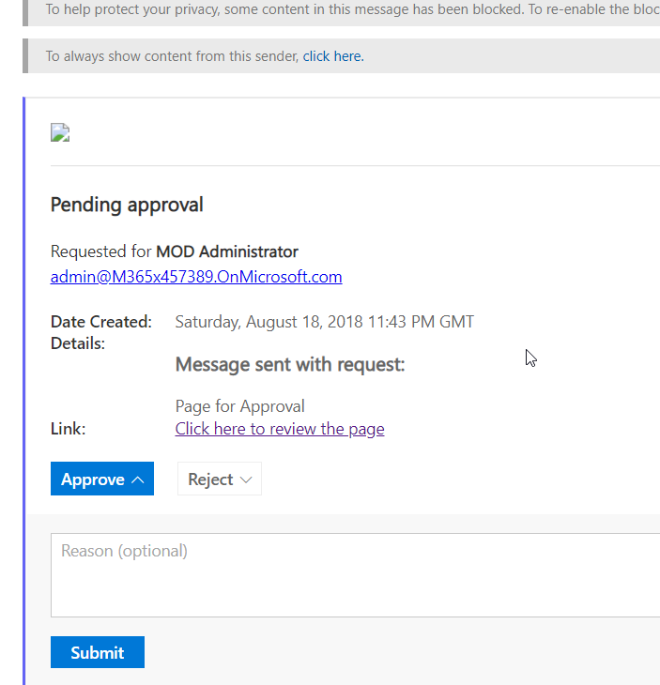Screen dimensions: 660x685
Task: Click the Pending approval heading
Action: pyautogui.click(x=127, y=205)
